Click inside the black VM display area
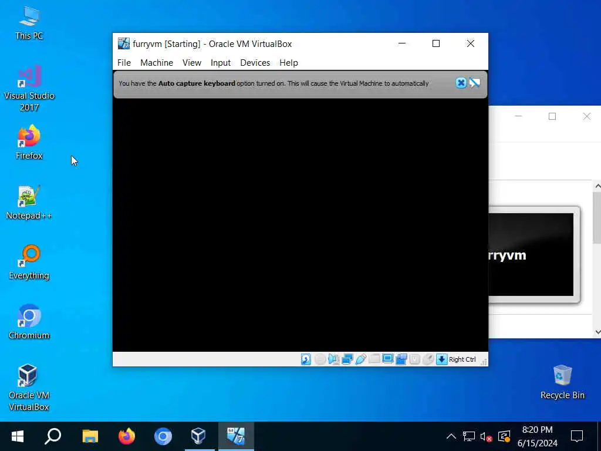This screenshot has height=451, width=601. [x=300, y=225]
